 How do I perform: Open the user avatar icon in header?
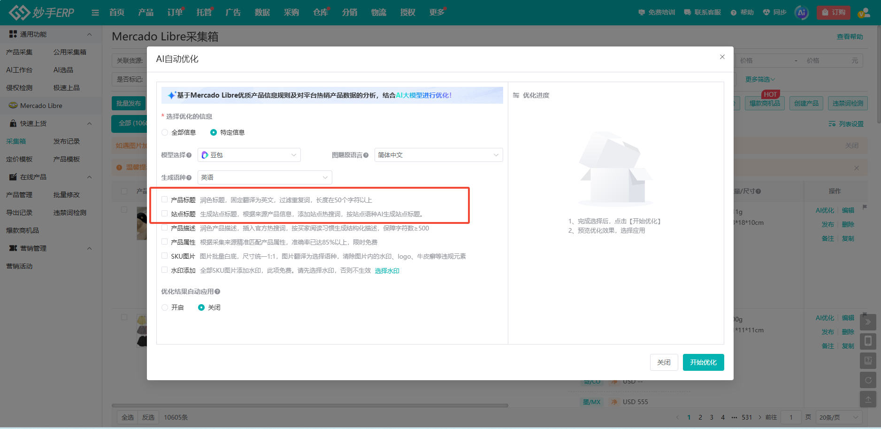[864, 13]
